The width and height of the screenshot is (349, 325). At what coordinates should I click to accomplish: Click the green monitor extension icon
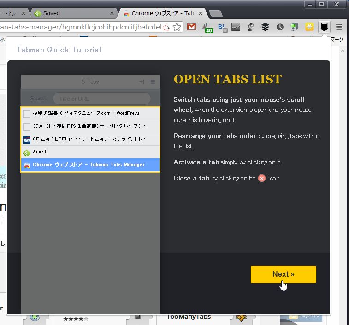(x=294, y=27)
